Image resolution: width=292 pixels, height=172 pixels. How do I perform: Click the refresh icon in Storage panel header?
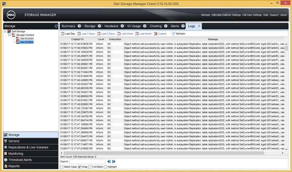tap(56, 26)
